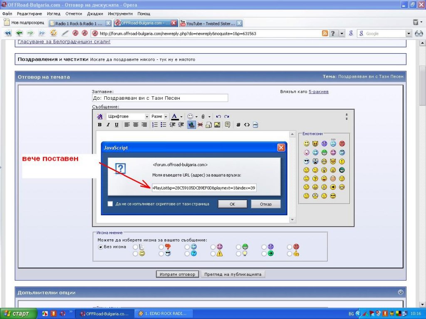426x319 pixels.
Task: Select the thumbs-down post icon radio
Action: pos(161,247)
